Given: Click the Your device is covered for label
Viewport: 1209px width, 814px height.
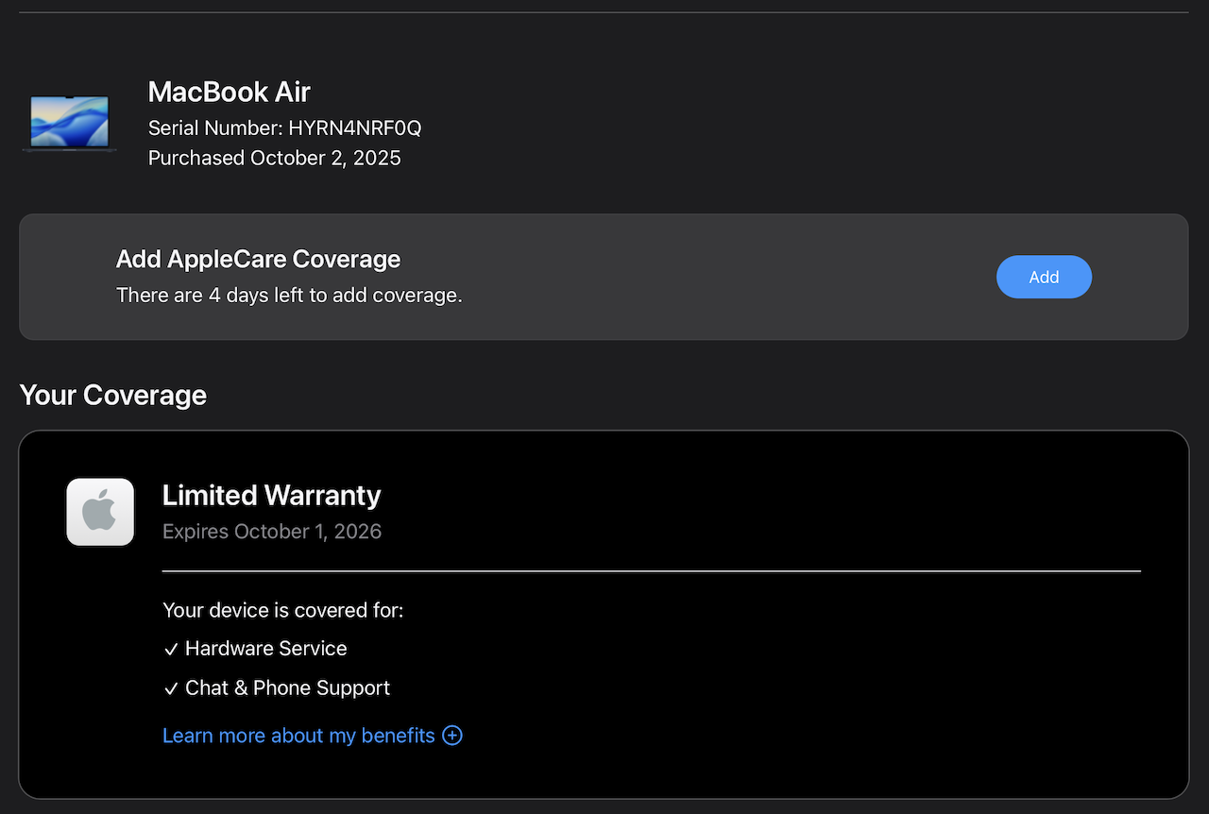Looking at the screenshot, I should (282, 610).
